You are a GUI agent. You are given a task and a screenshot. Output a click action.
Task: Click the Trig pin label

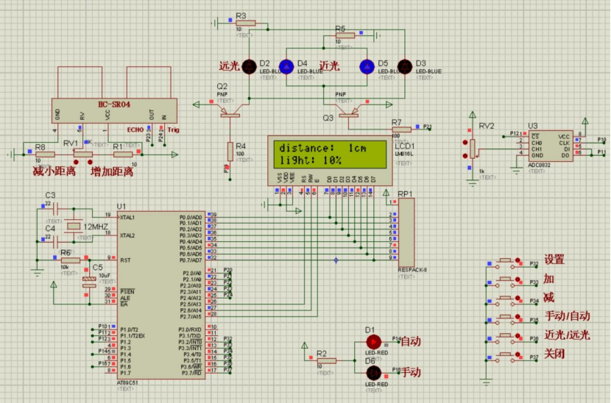coord(173,129)
